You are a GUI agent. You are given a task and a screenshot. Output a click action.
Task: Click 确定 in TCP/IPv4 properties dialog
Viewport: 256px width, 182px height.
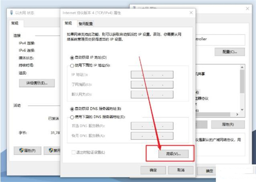153,170
